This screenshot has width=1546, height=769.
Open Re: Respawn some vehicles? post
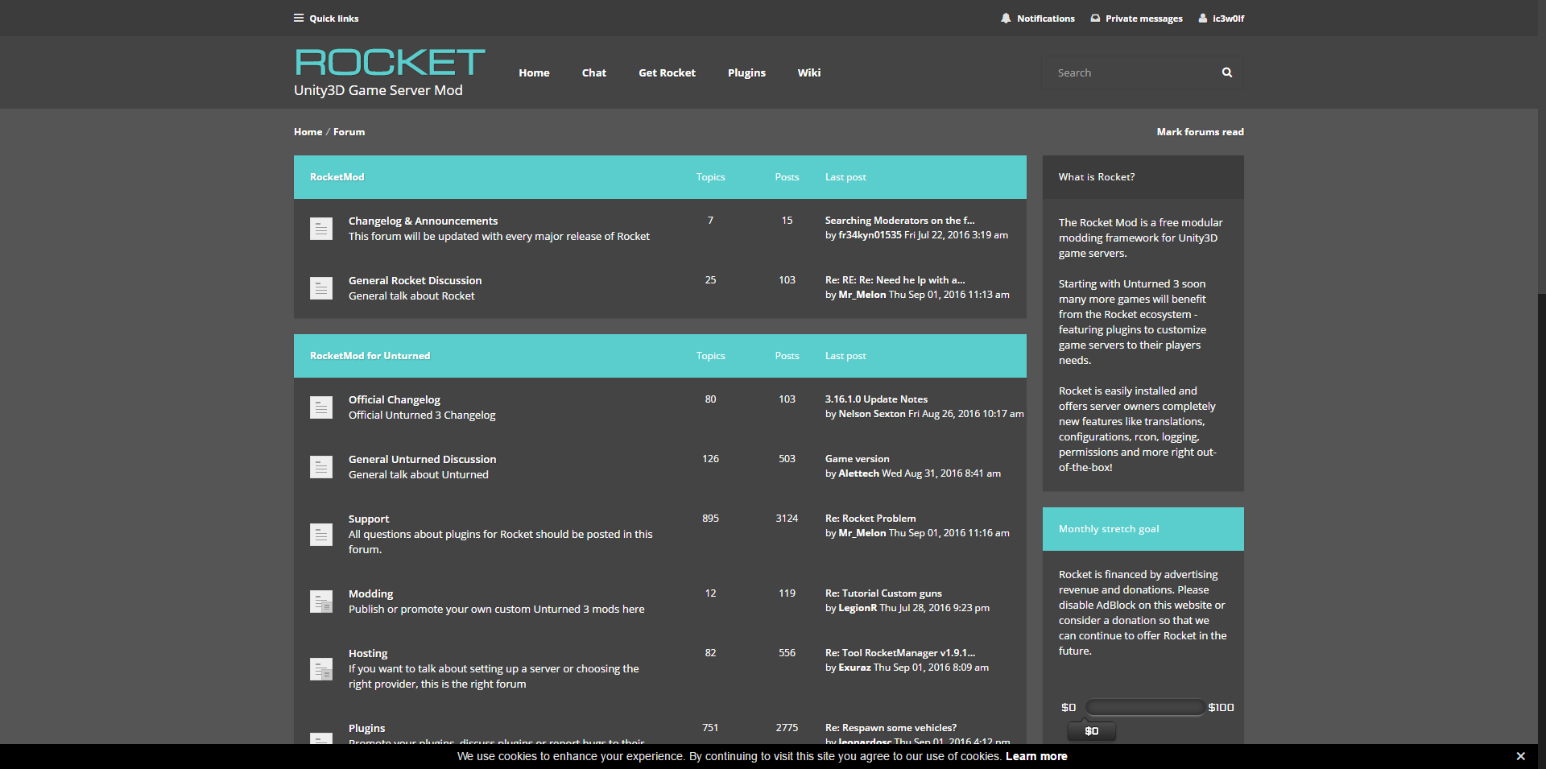[x=891, y=728]
